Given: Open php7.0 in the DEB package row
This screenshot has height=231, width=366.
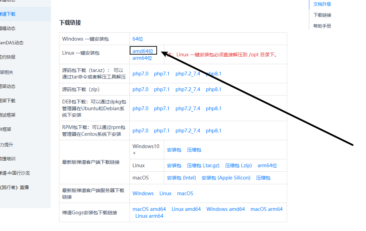Looking at the screenshot, I should coord(140,109).
